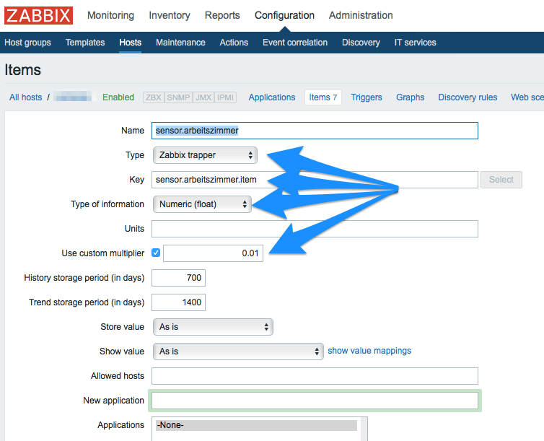Click the Trend storage period field
The width and height of the screenshot is (544, 441).
point(178,302)
